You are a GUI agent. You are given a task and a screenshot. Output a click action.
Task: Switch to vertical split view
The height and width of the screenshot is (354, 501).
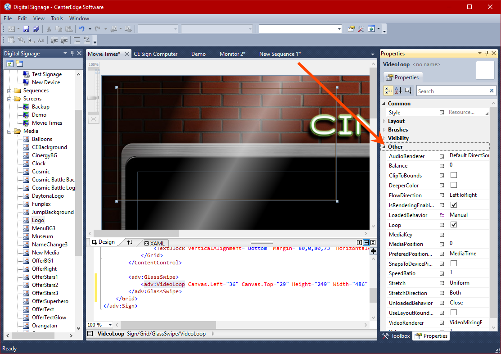[360, 242]
